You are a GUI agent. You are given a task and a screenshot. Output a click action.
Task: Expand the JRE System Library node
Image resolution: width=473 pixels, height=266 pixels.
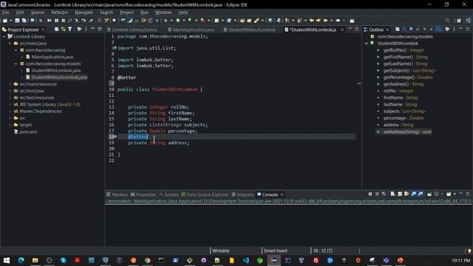pos(10,104)
